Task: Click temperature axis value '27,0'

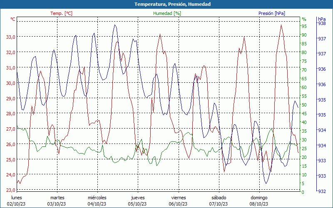Action: (11, 129)
